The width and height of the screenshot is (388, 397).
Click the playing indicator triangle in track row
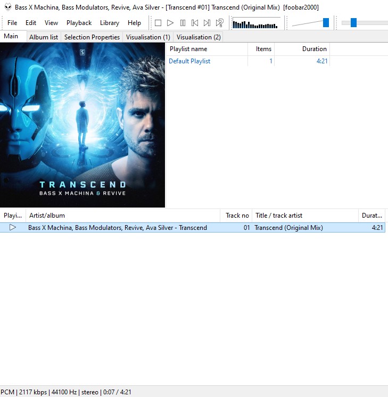tap(13, 227)
